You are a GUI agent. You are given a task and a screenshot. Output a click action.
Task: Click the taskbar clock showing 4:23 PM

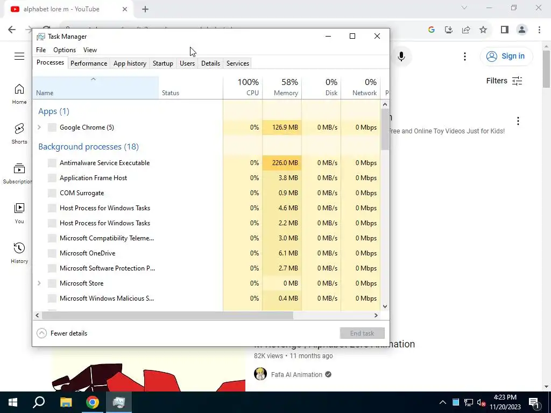(x=505, y=402)
